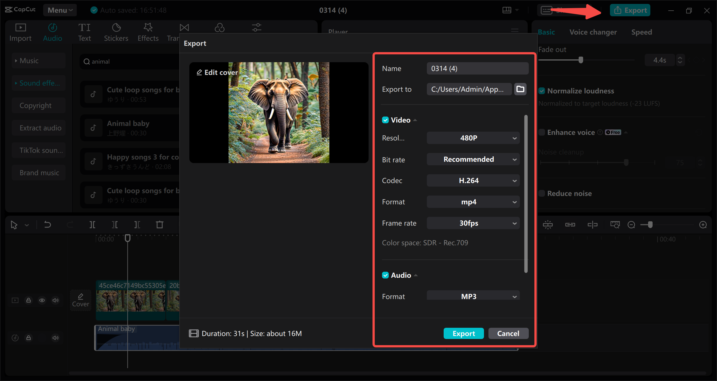Image resolution: width=717 pixels, height=381 pixels.
Task: Switch to the Voice changer tab
Action: coord(593,32)
